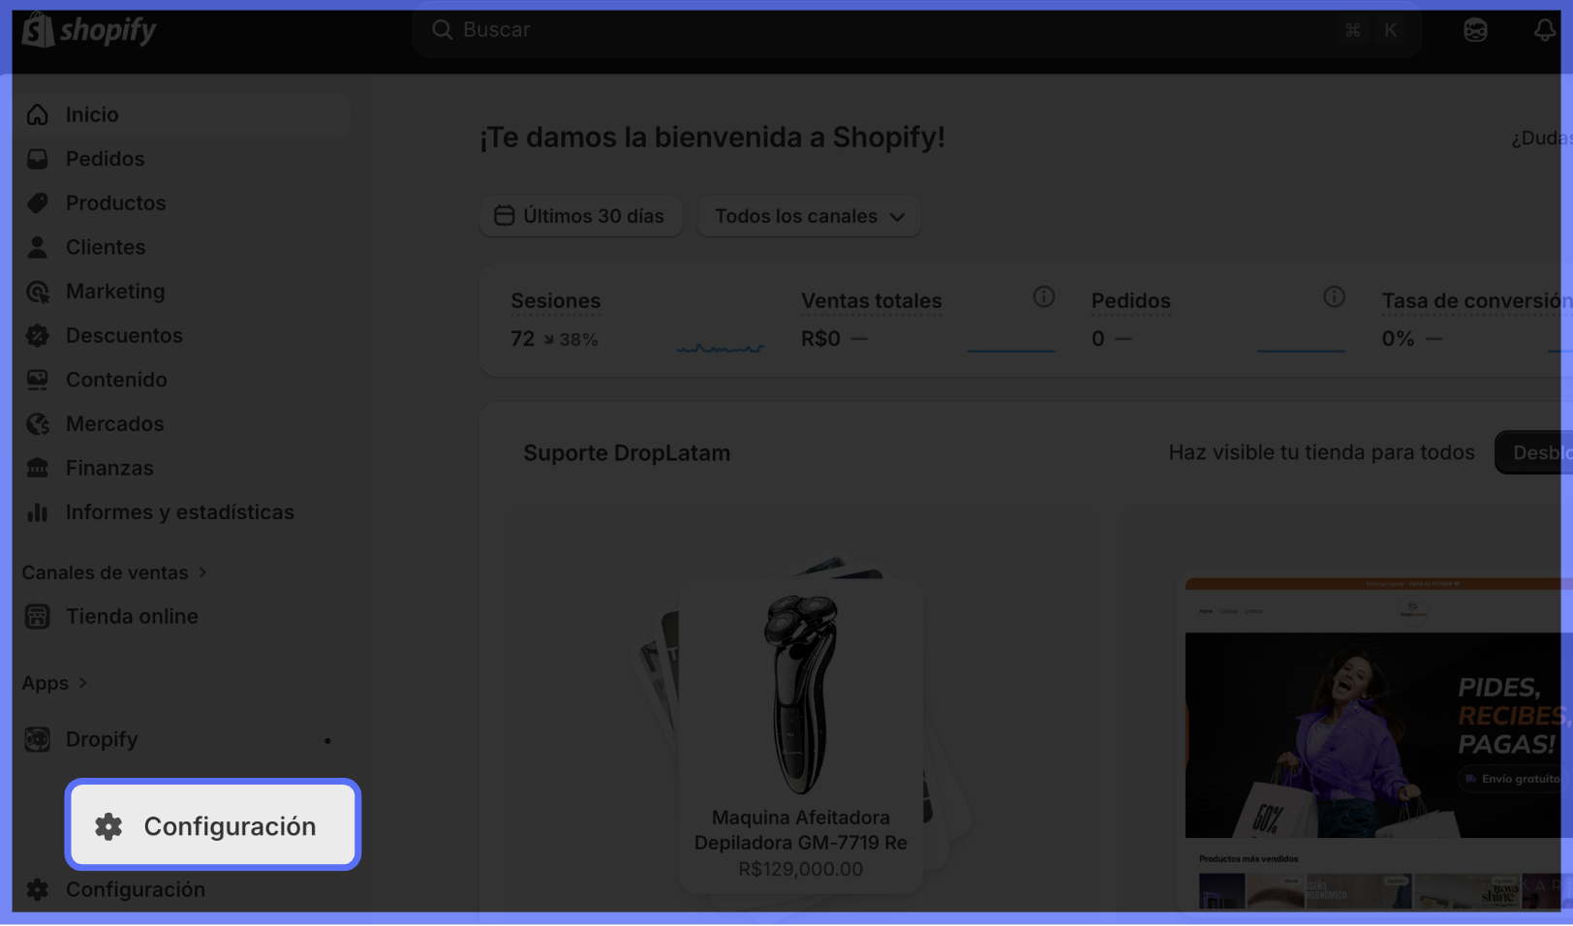Click the Shopify logo
Image resolution: width=1573 pixels, height=926 pixels.
tap(89, 30)
